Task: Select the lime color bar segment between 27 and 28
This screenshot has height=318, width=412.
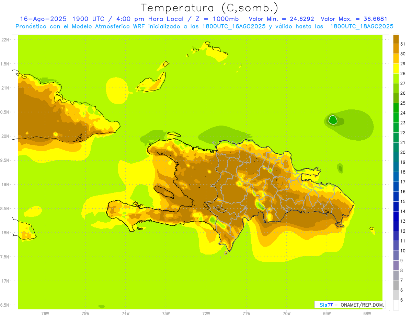Action: (x=396, y=78)
